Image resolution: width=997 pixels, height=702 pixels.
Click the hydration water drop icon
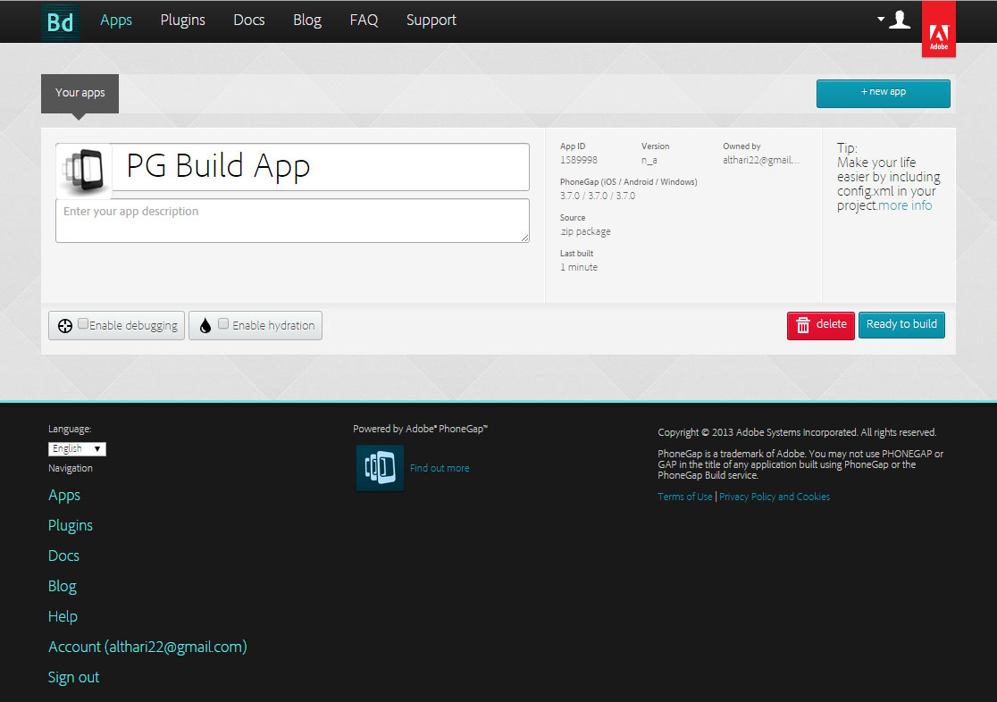click(205, 326)
